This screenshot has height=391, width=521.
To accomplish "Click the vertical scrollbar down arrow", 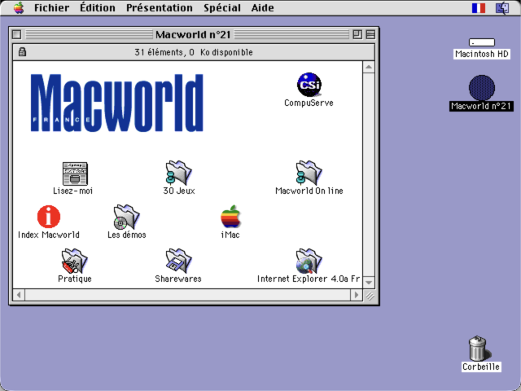I will [x=369, y=283].
